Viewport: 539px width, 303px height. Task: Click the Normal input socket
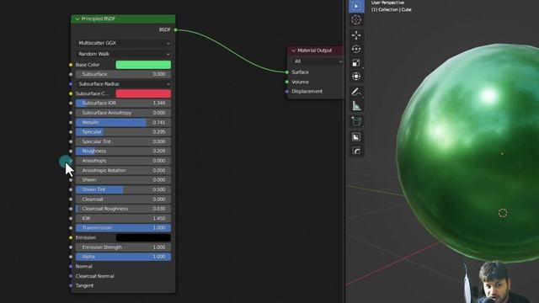click(x=71, y=266)
